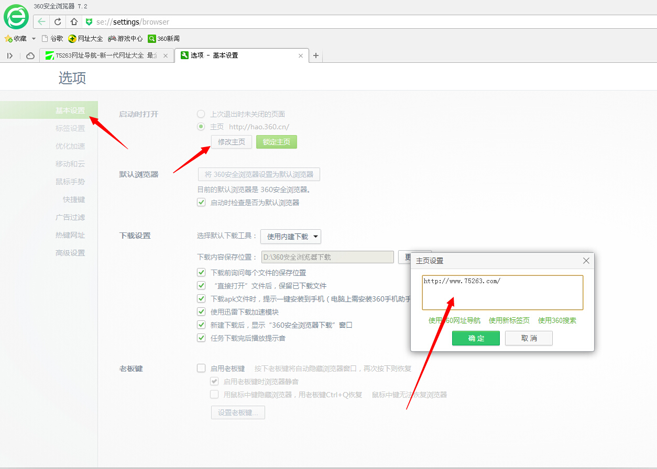
Task: Choose the 主页 radio option
Action: pos(201,126)
